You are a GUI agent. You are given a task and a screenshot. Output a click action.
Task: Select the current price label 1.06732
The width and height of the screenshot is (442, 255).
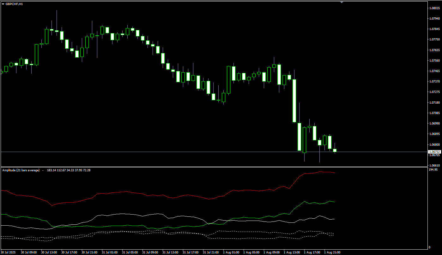[434, 152]
